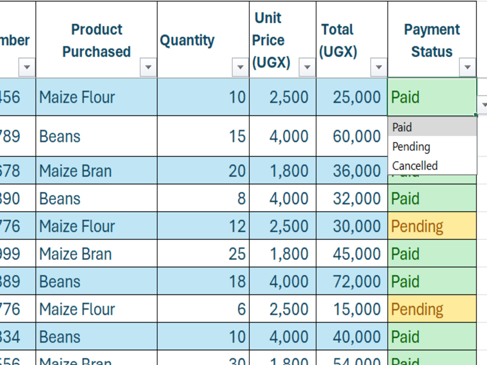Image resolution: width=487 pixels, height=365 pixels.
Task: Open the Product Purchased filter dropdown
Action: (148, 67)
